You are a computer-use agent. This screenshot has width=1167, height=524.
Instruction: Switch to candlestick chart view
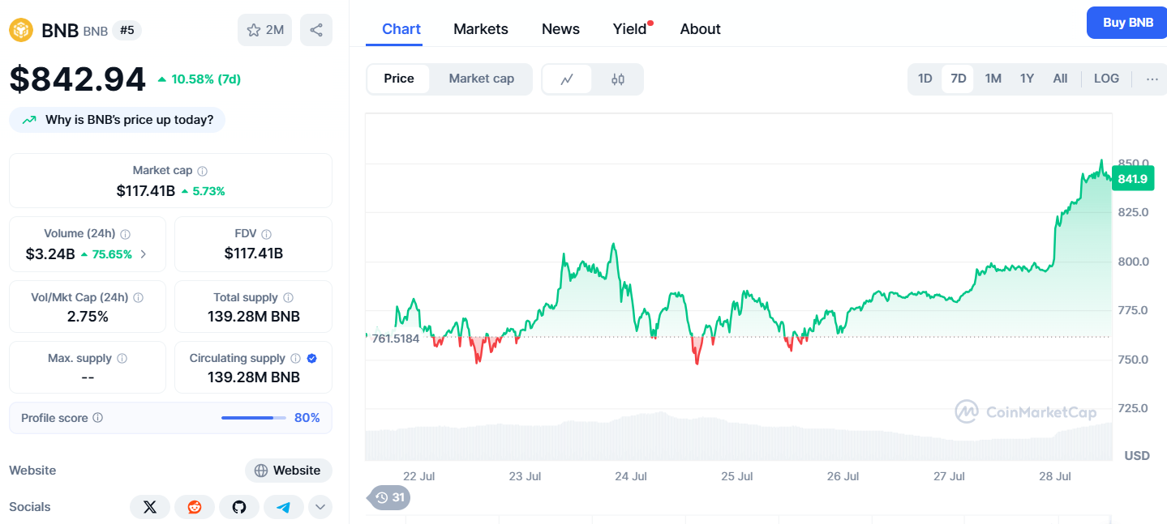618,79
